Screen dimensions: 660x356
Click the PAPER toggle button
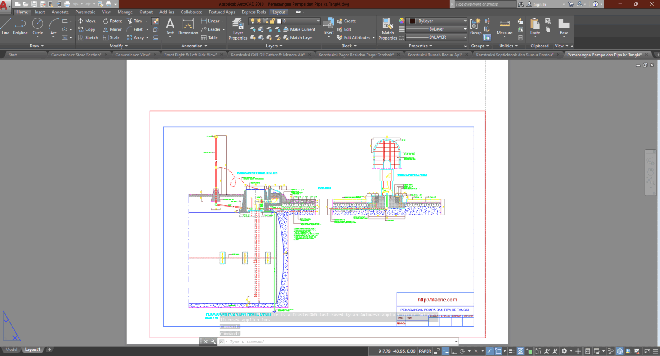(425, 351)
